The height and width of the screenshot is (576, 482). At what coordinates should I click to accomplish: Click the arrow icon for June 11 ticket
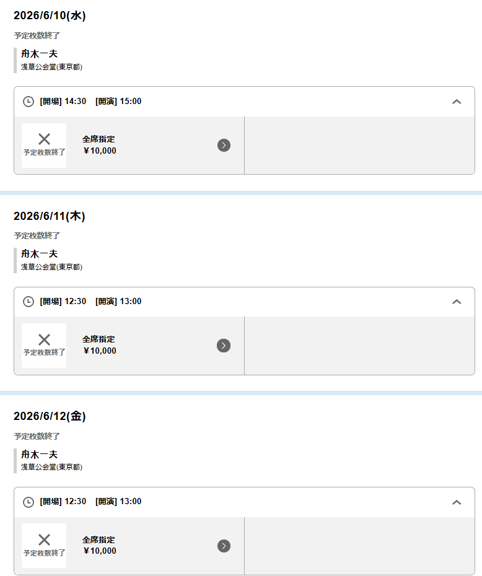click(x=224, y=346)
